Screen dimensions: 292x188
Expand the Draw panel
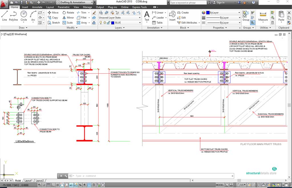23,28
